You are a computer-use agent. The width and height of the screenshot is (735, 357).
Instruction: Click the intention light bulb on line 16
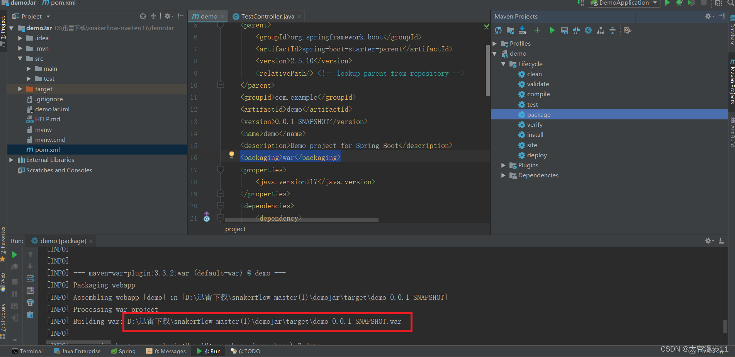232,155
